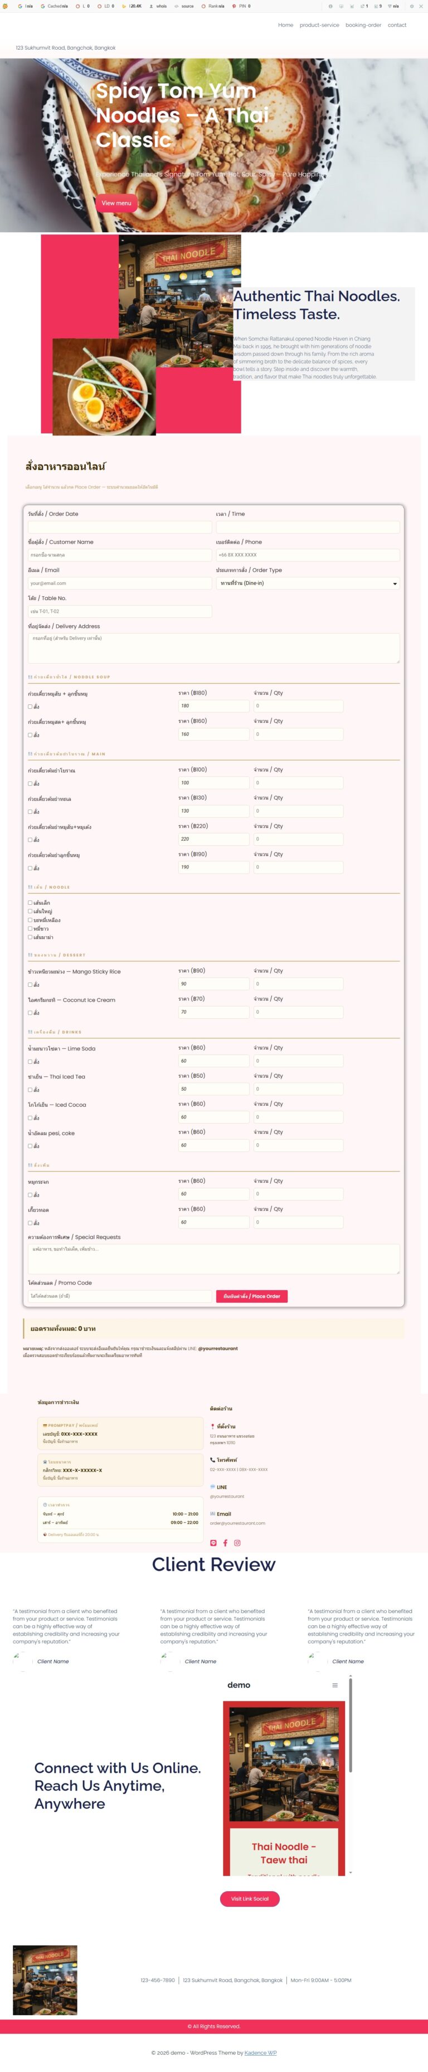Open the Order Date picker field
The width and height of the screenshot is (428, 2072).
120,527
